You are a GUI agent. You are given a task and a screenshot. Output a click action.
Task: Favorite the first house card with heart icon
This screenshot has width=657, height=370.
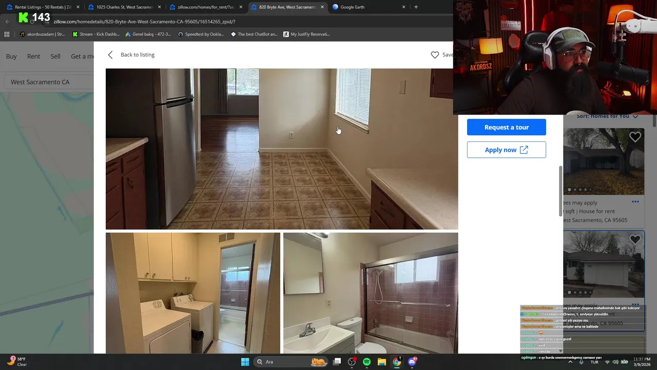tap(635, 137)
